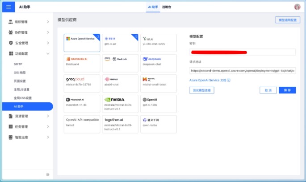
Task: Click the yi-34b-chat-0205 model text
Action: click(x=154, y=44)
